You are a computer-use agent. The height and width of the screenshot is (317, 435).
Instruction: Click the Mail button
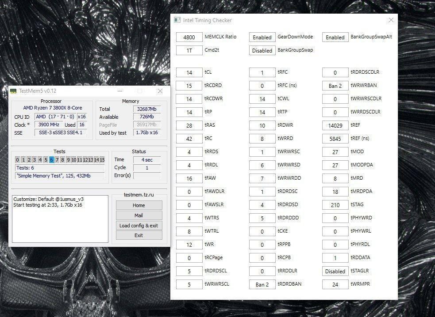coord(139,215)
